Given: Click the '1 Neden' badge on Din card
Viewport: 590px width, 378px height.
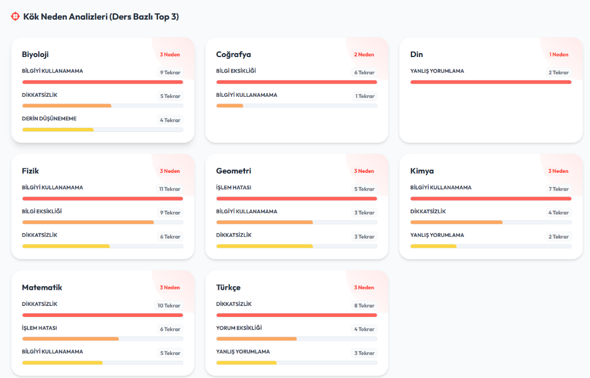Looking at the screenshot, I should point(558,55).
